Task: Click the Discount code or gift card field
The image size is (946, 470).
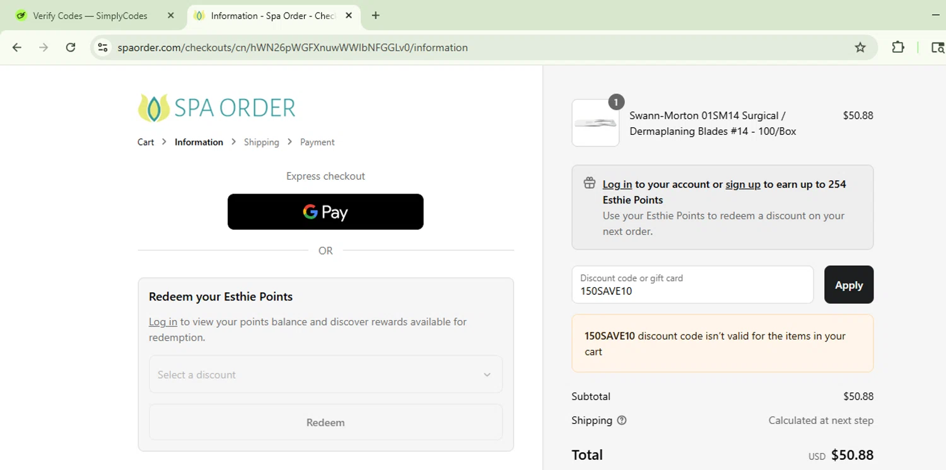Action: pos(692,285)
